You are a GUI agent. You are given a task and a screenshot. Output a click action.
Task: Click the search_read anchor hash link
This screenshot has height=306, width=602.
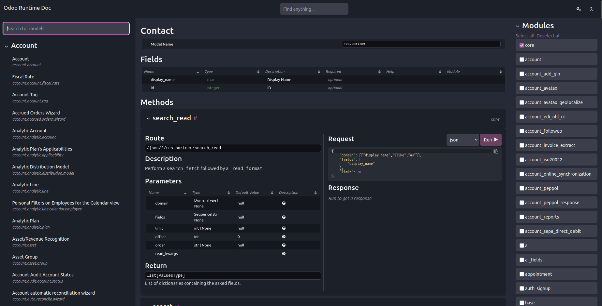[x=195, y=118]
